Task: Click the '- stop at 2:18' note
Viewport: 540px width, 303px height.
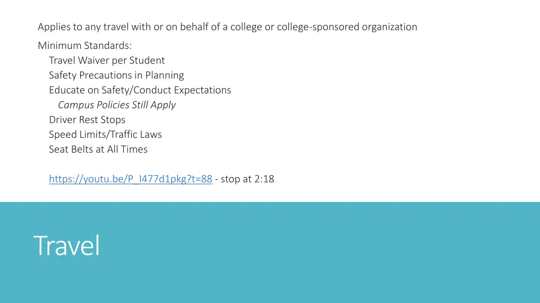Action: coord(245,179)
